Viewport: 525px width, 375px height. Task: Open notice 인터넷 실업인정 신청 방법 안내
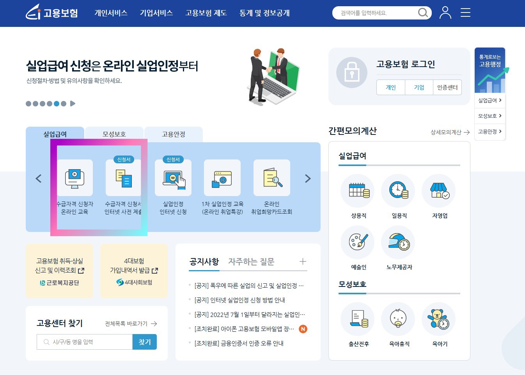[x=239, y=300]
